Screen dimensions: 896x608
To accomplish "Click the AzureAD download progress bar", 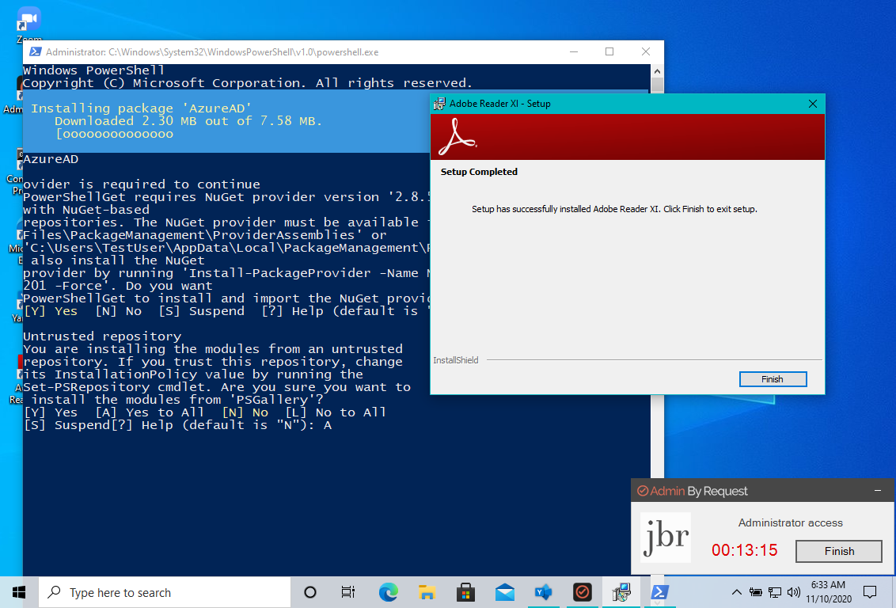I will (x=114, y=134).
